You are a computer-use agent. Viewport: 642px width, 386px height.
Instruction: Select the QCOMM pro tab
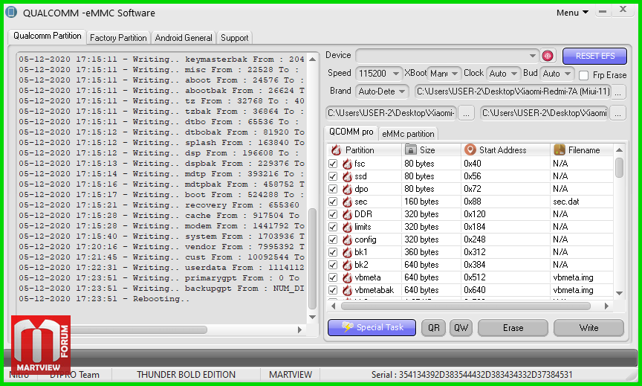351,132
